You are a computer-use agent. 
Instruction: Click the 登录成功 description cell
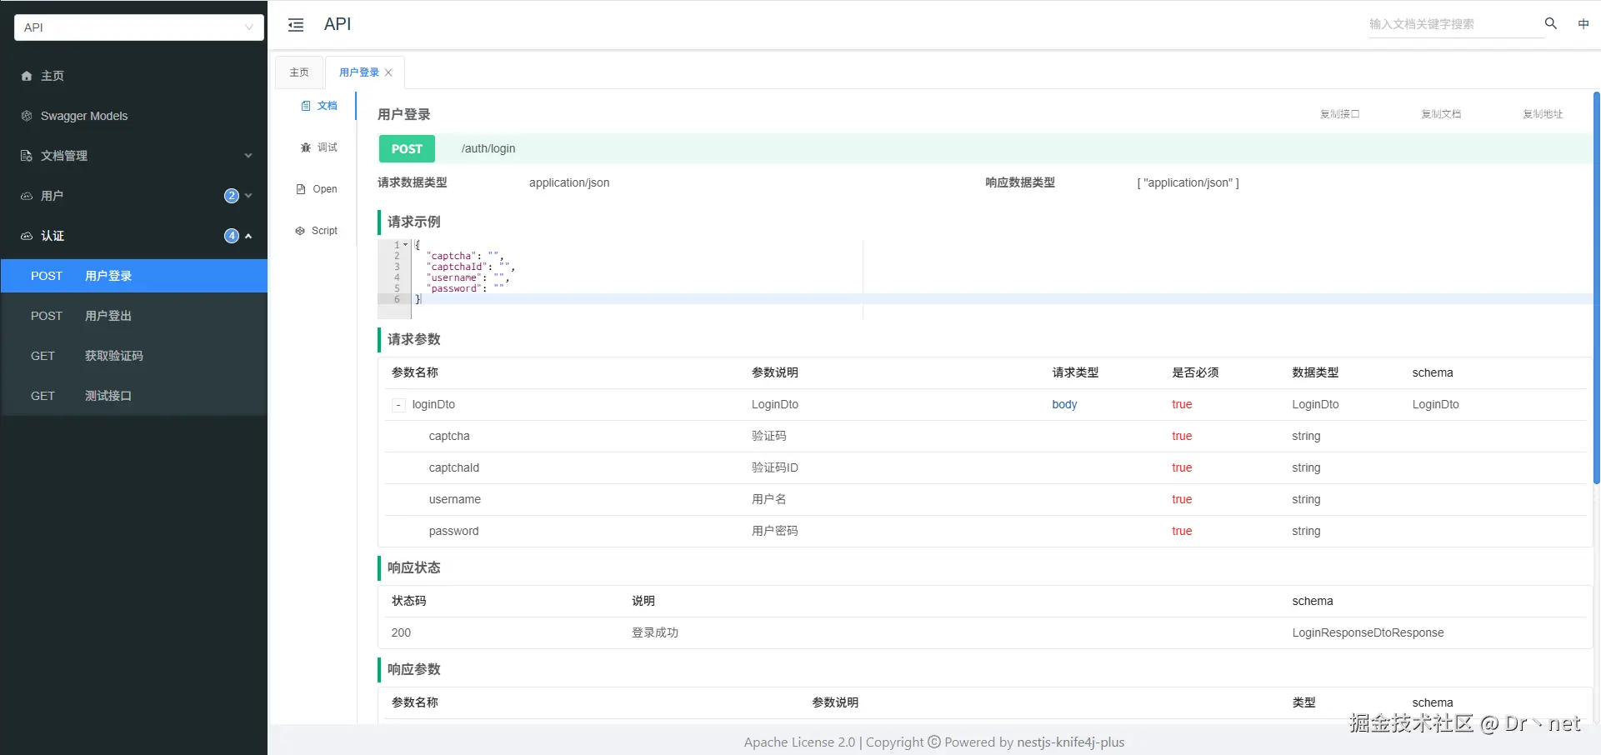coord(655,633)
